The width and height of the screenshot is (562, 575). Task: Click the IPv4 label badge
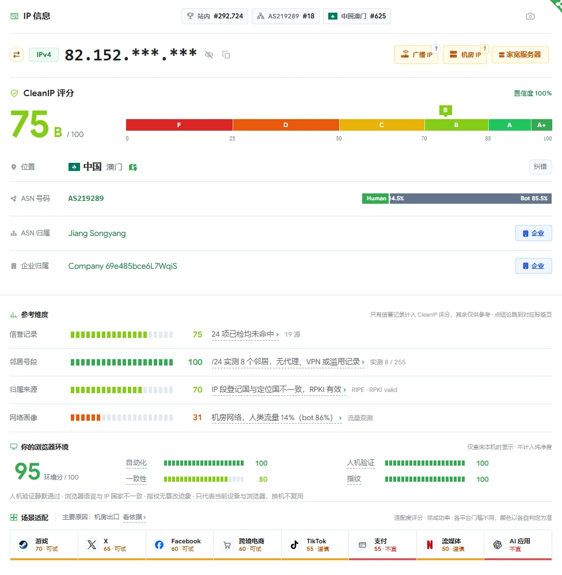coord(44,55)
